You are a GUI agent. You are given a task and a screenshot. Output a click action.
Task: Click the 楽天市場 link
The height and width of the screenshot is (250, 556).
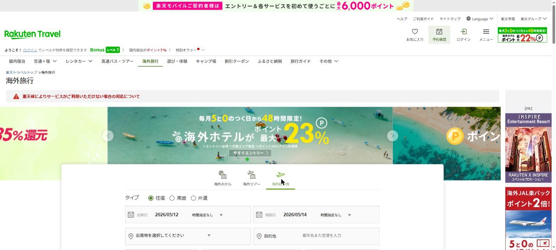click(x=508, y=19)
